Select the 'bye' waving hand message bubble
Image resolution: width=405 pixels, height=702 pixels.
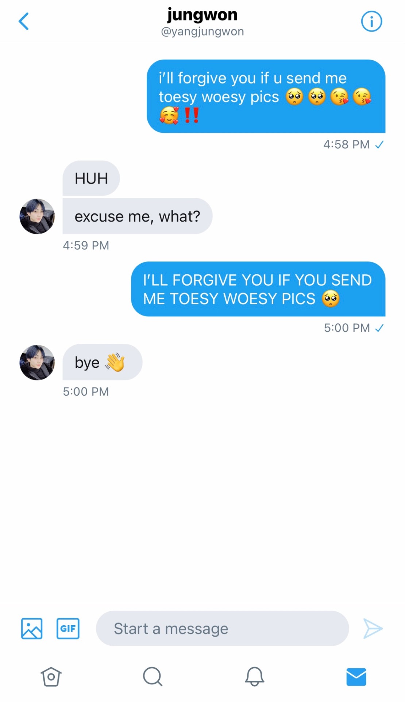103,362
